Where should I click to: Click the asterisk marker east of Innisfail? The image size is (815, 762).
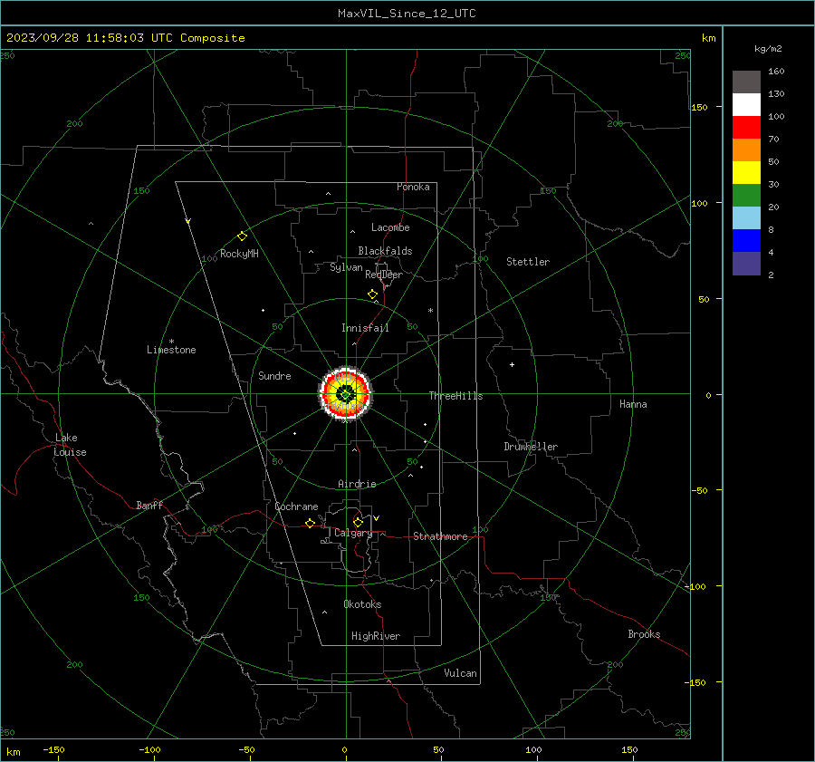point(430,311)
